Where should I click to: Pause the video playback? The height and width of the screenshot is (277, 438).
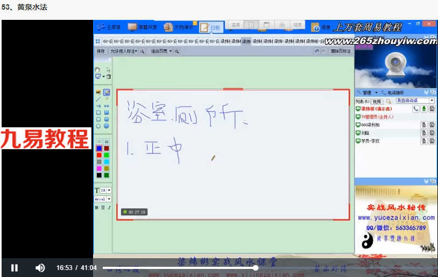click(x=15, y=268)
